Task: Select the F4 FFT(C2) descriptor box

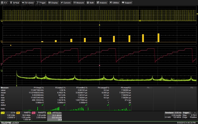Action: 55,116
